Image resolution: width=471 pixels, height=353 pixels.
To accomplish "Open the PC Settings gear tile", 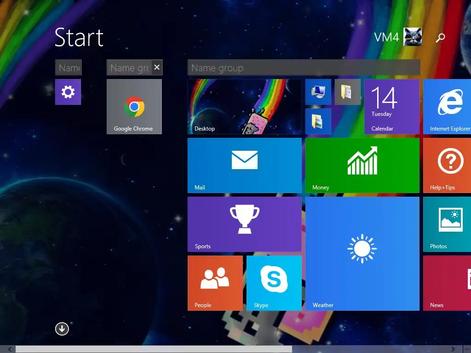I will click(68, 92).
